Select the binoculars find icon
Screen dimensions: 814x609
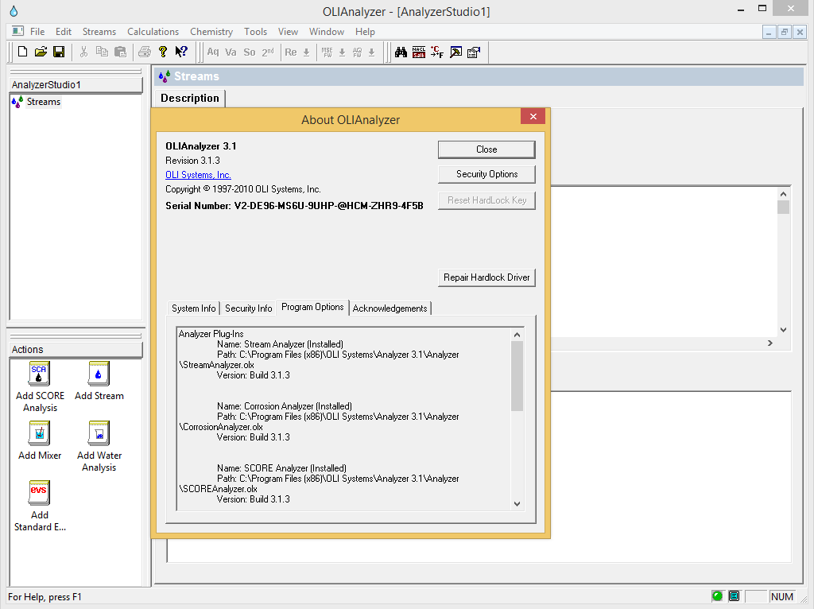(x=401, y=52)
